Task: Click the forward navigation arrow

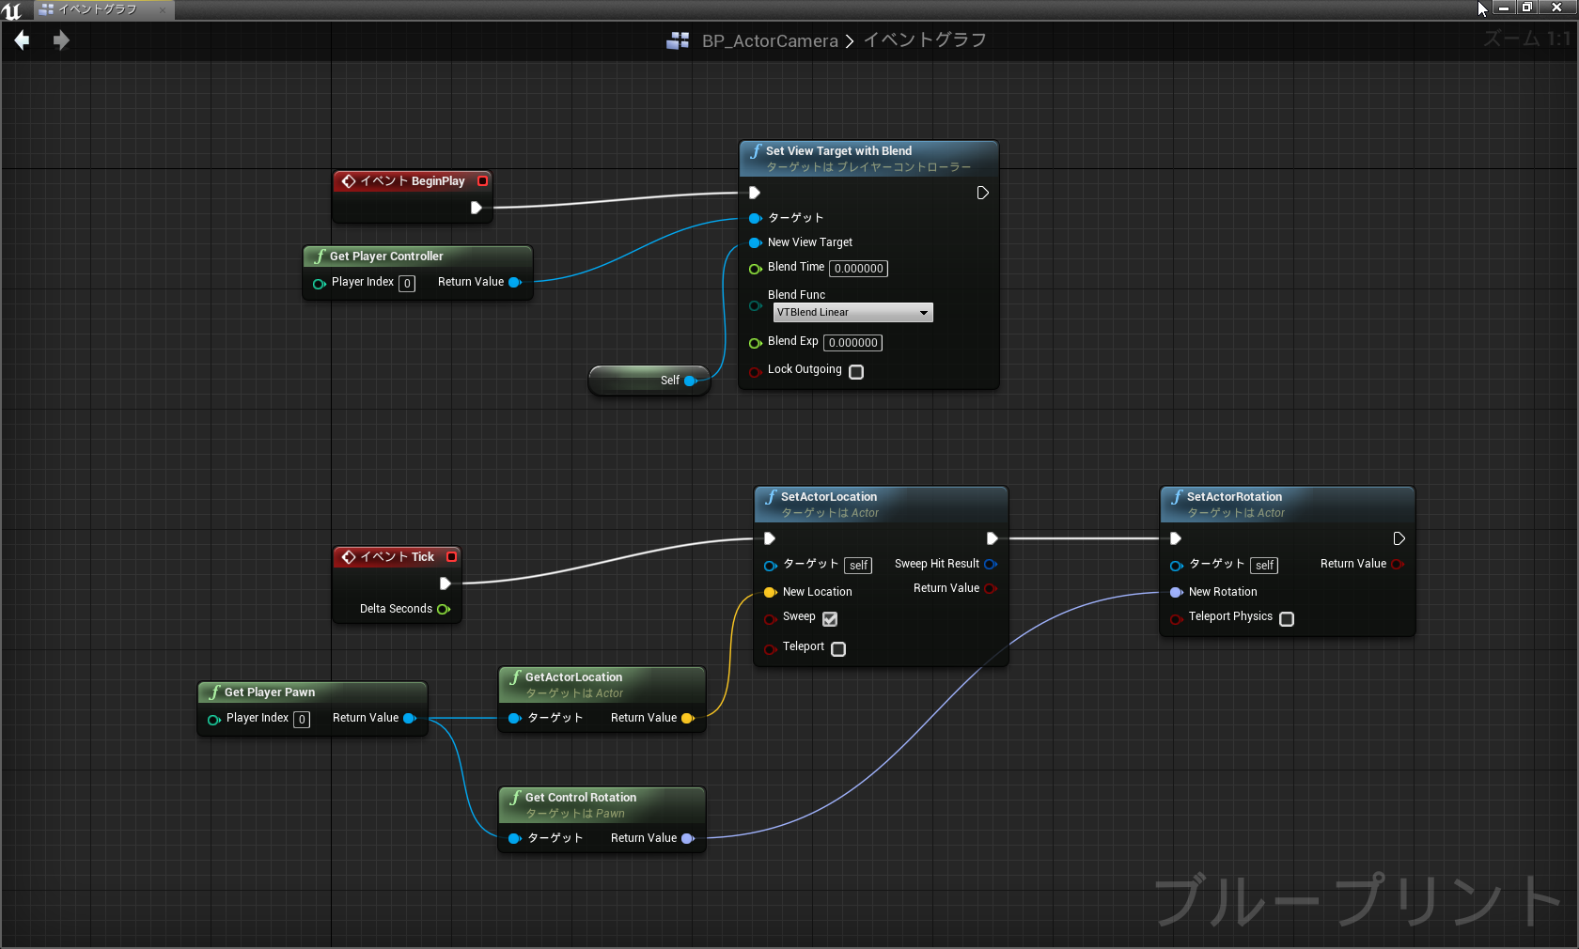Action: (x=61, y=40)
